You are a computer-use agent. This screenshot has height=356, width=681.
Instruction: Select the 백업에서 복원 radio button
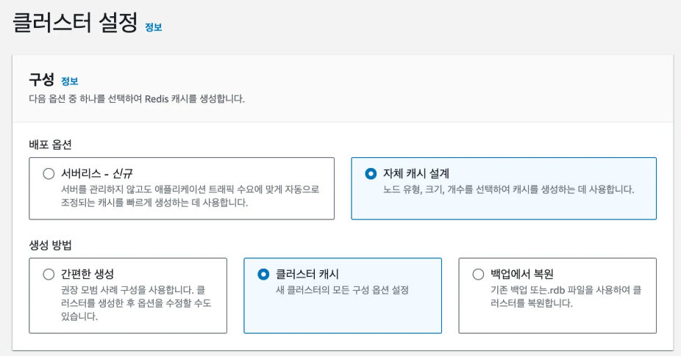tap(478, 274)
